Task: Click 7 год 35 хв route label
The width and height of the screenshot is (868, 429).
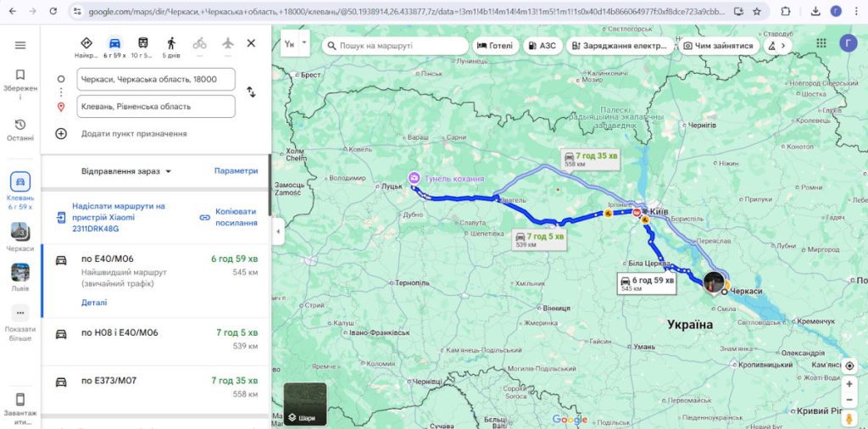Action: [591, 159]
